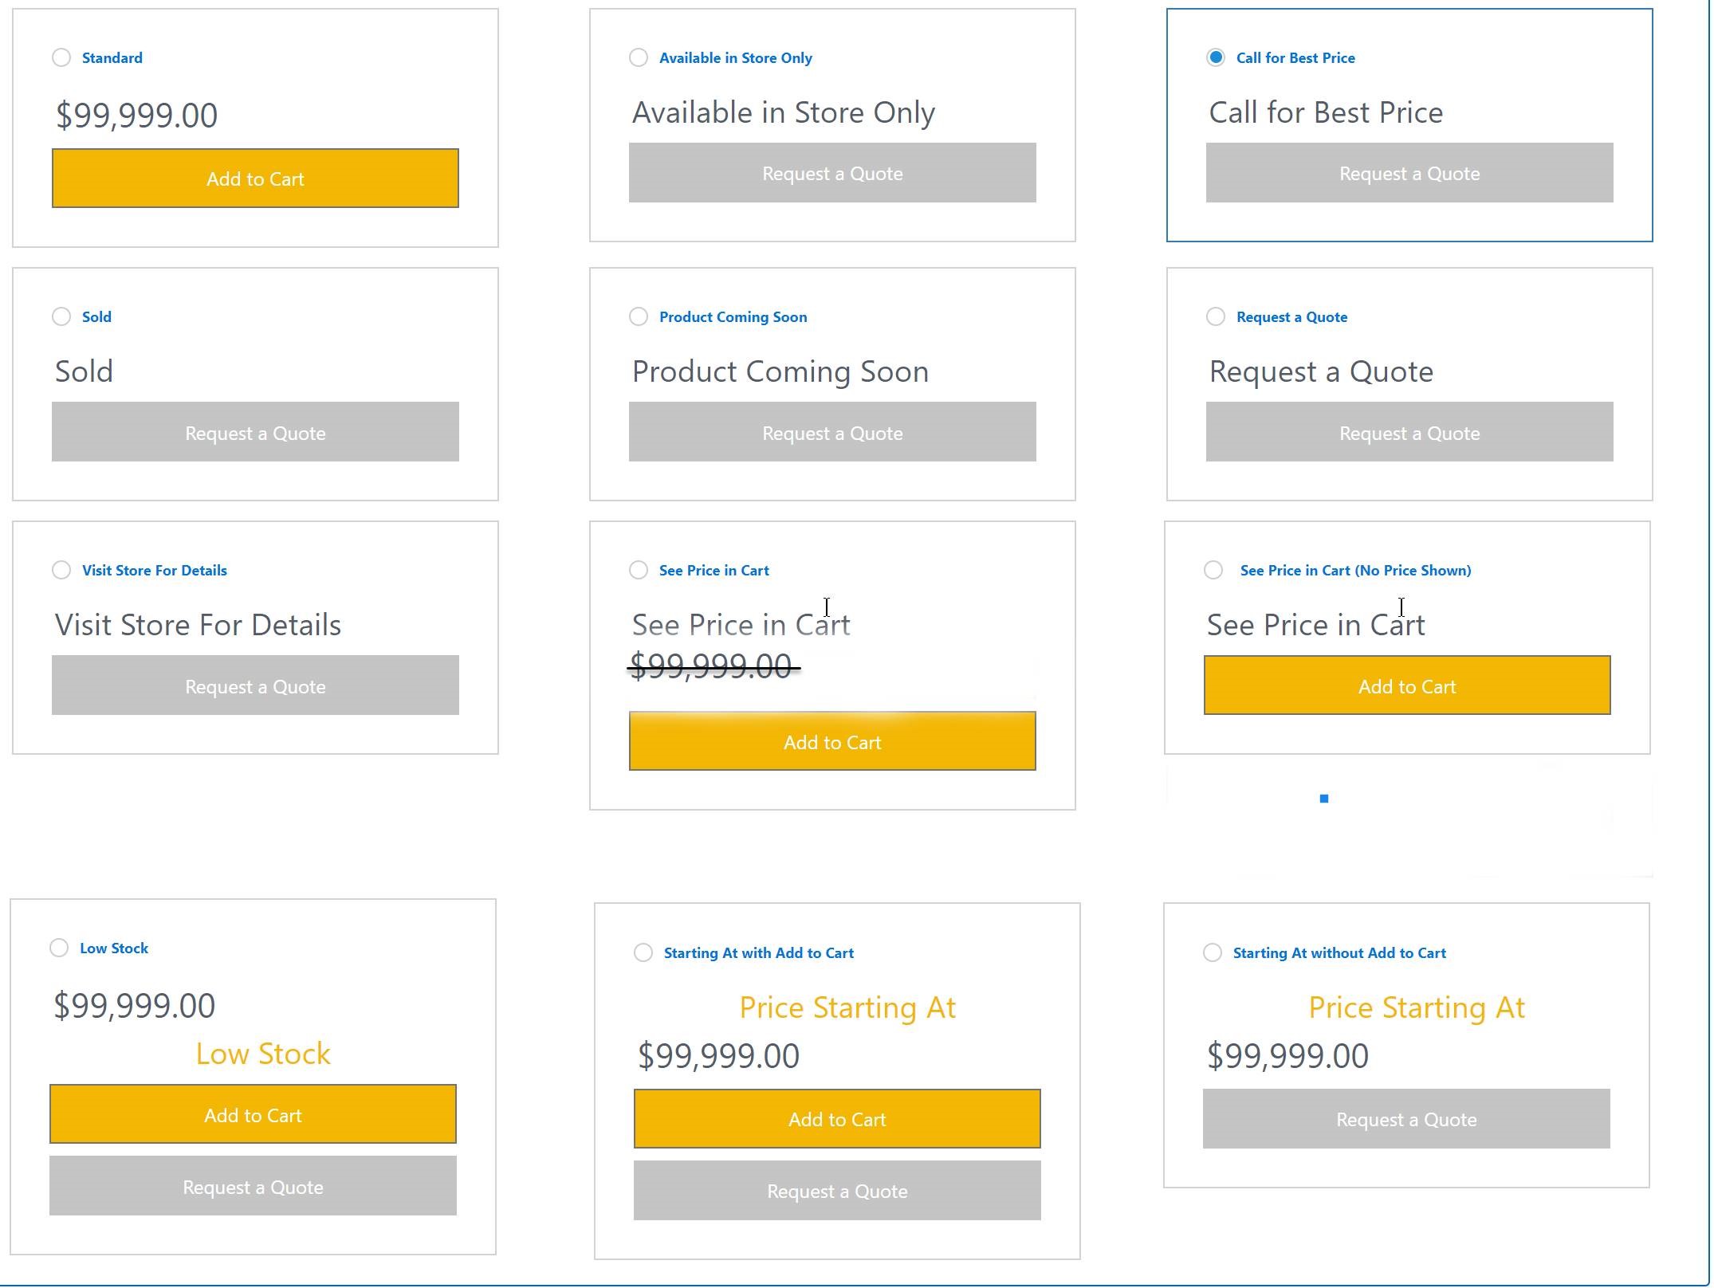Choose the Sold radio option
This screenshot has height=1288, width=1714.
[61, 316]
